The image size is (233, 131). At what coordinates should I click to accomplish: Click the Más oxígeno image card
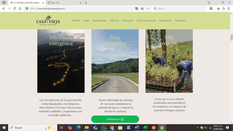tap(169, 61)
